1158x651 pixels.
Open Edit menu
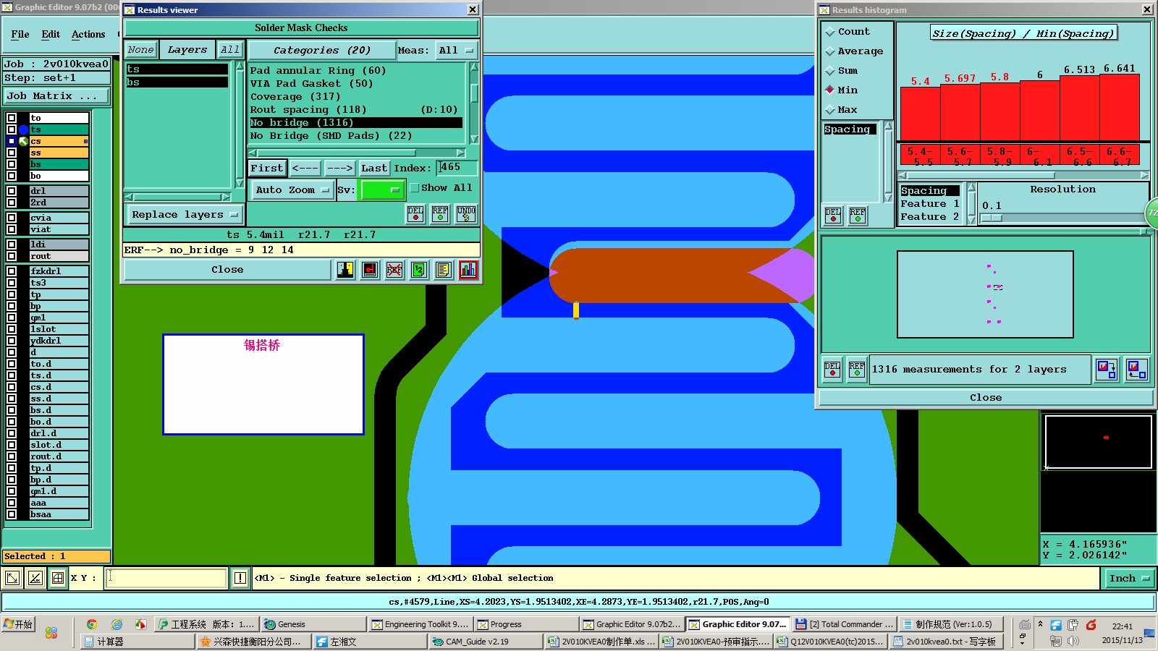[x=51, y=34]
